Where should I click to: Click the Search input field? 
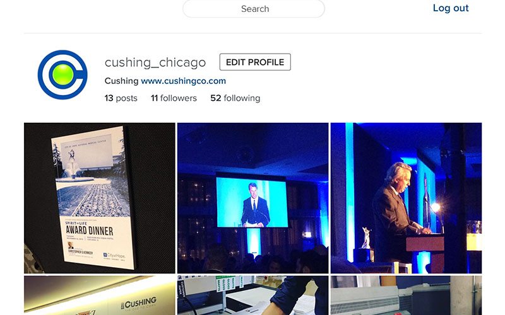(254, 9)
